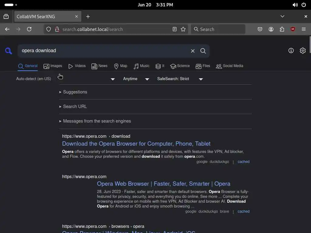Focus the Firefox Search box
Screen dimensions: 311x233
218,29
